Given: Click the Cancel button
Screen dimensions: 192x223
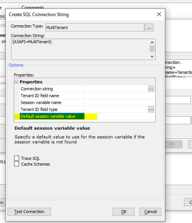Looking at the screenshot, I should click(x=150, y=212).
